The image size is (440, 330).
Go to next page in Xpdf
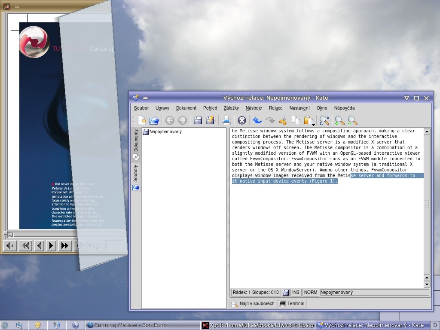(51, 246)
